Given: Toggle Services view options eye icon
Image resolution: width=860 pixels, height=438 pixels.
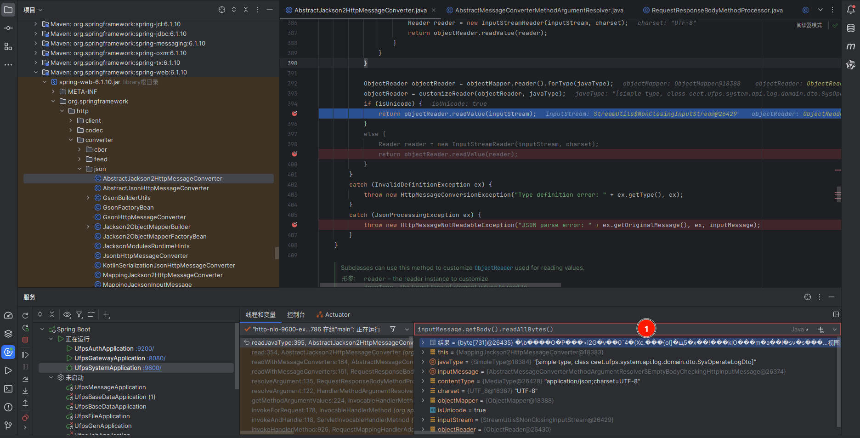Looking at the screenshot, I should coord(67,314).
